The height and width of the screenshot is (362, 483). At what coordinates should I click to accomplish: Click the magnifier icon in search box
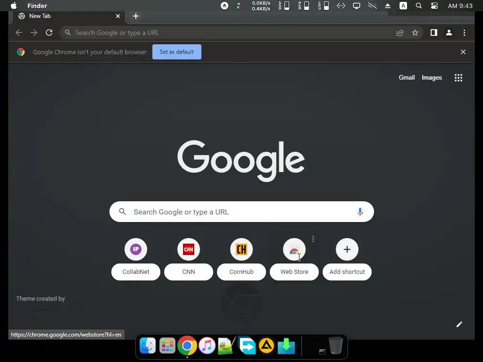pos(122,212)
